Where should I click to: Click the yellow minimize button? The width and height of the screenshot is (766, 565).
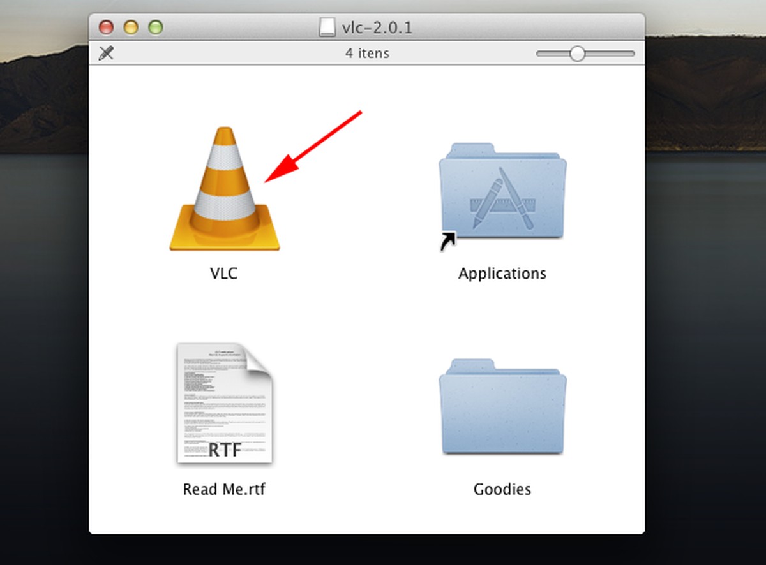(x=131, y=27)
